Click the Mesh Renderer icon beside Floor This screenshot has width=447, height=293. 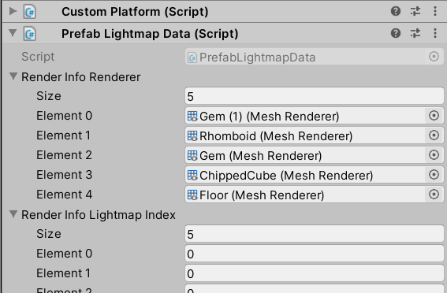click(x=192, y=195)
